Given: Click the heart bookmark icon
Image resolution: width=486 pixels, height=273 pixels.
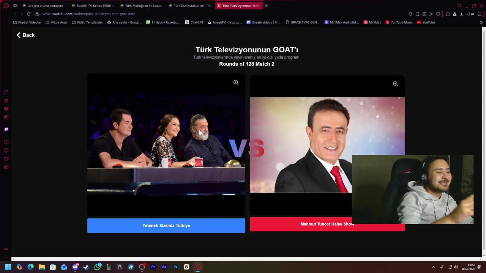Looking at the screenshot, I should pyautogui.click(x=438, y=14).
